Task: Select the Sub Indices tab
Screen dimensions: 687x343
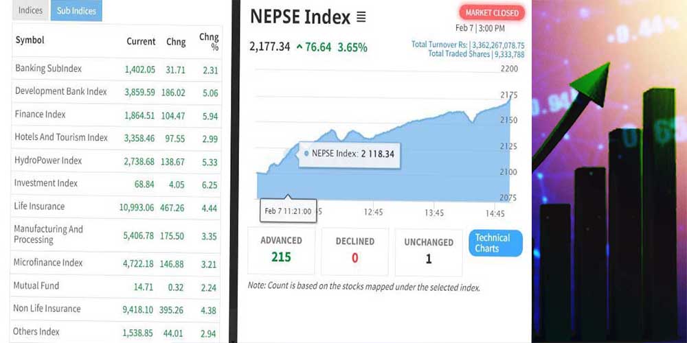Action: 76,10
